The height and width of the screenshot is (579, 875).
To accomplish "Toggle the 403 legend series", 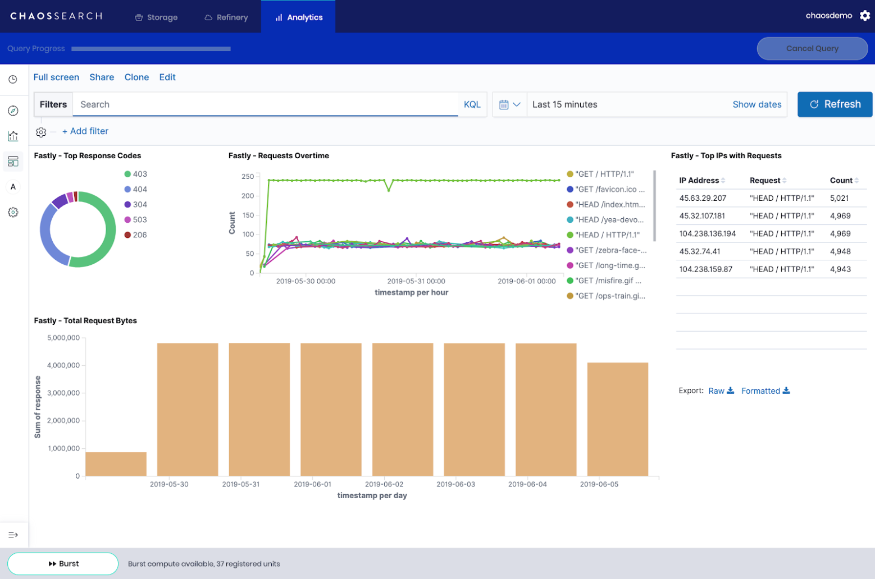I will tap(139, 174).
